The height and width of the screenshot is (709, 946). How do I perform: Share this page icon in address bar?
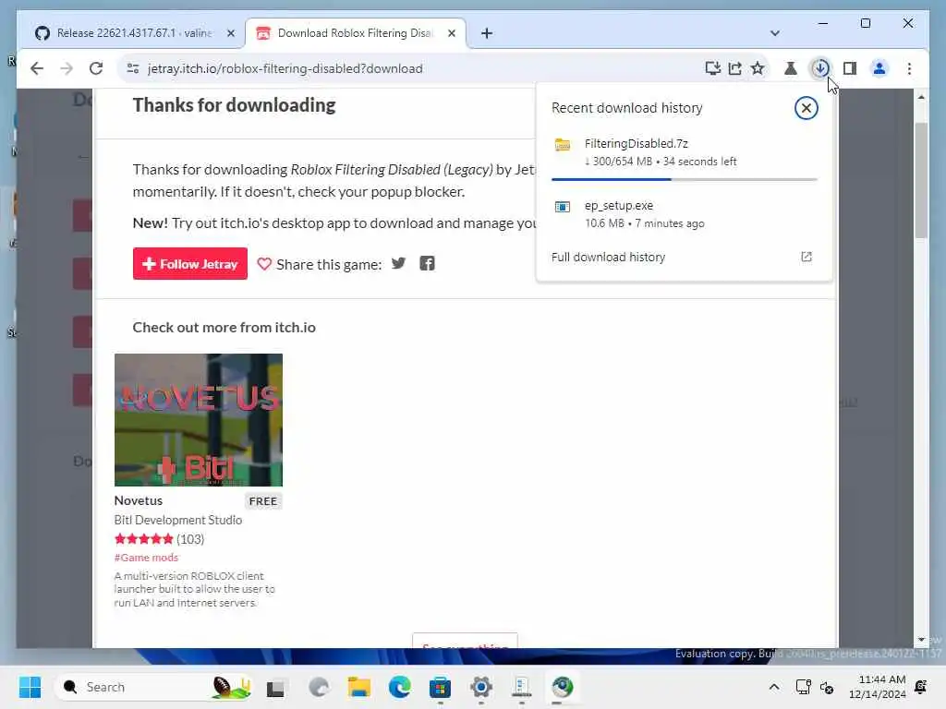(734, 68)
